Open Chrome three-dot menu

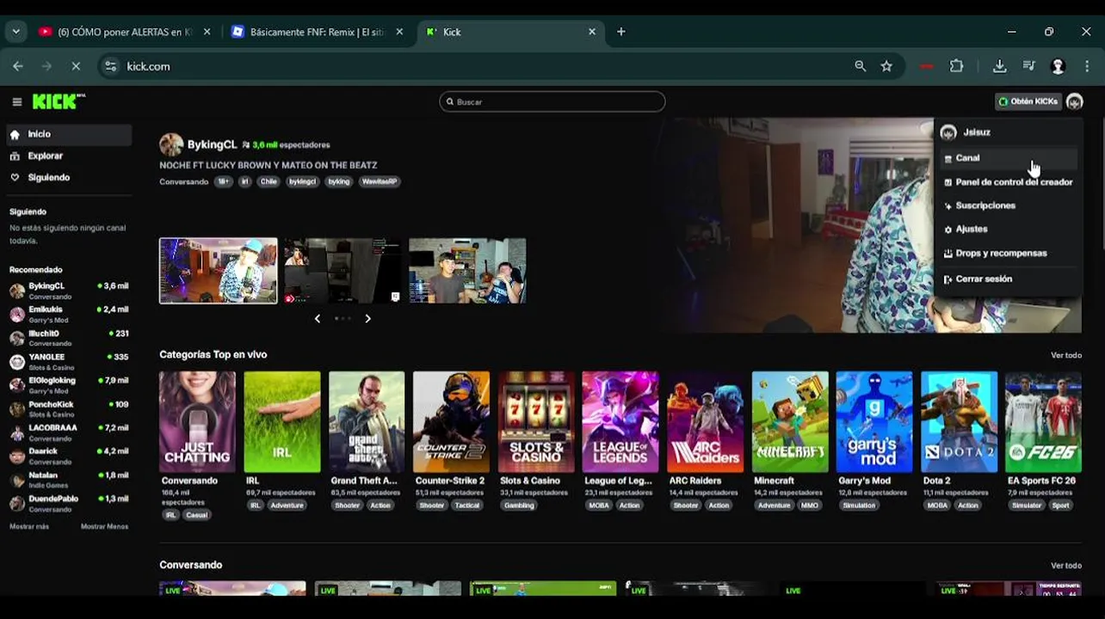1088,66
